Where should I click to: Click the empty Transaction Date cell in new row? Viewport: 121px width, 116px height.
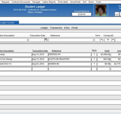(40, 69)
